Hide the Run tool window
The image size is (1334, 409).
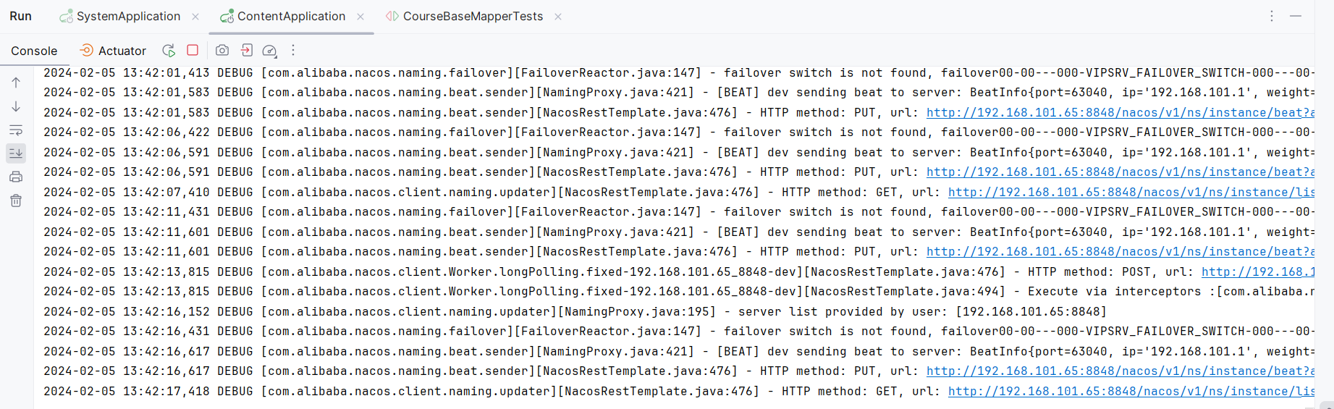pyautogui.click(x=1296, y=16)
